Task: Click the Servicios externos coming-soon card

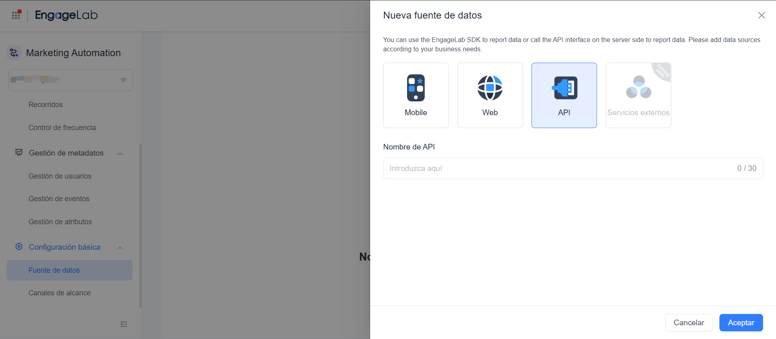Action: tap(639, 95)
